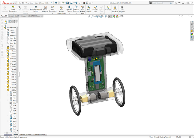The image size is (194, 138).
Task: Create New Motion Study
Action: [x=83, y=10]
